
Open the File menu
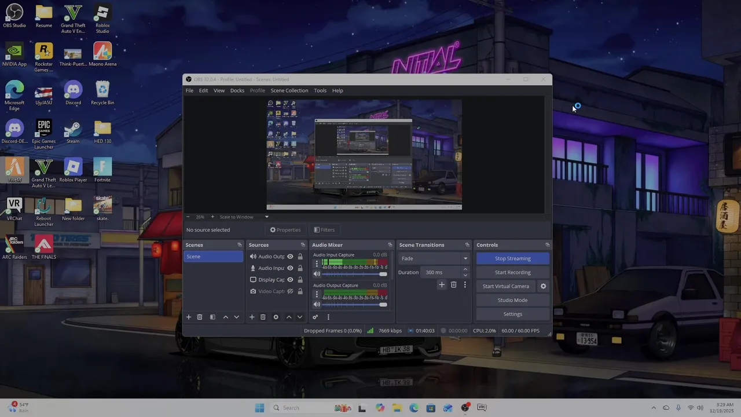[189, 90]
